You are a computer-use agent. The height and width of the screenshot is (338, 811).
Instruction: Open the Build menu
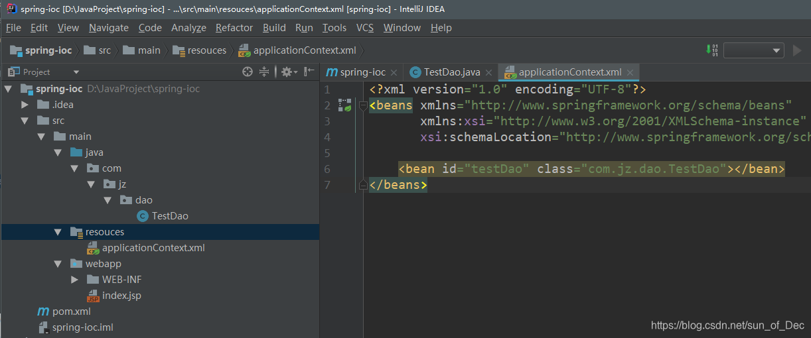click(274, 28)
